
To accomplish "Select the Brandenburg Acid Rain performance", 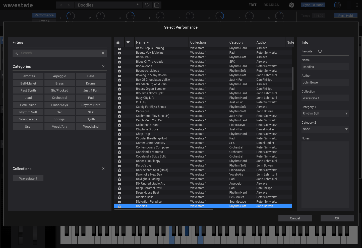I will pyautogui.click(x=203, y=84).
